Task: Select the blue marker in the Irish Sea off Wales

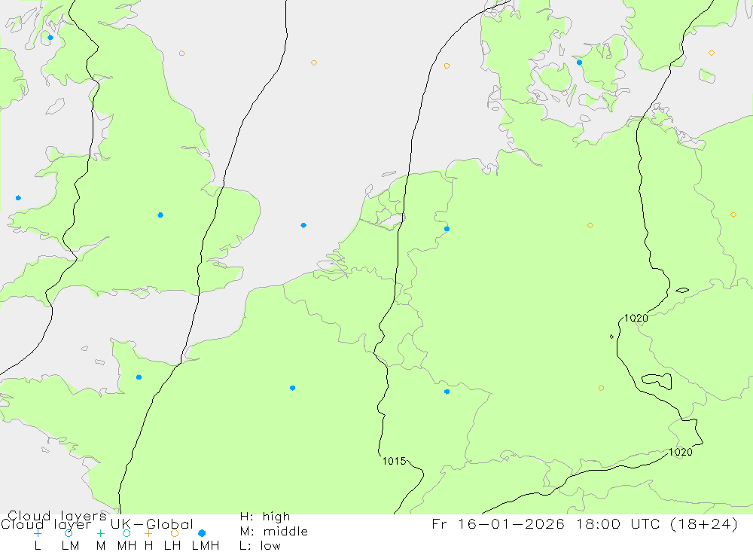Action: (18, 198)
